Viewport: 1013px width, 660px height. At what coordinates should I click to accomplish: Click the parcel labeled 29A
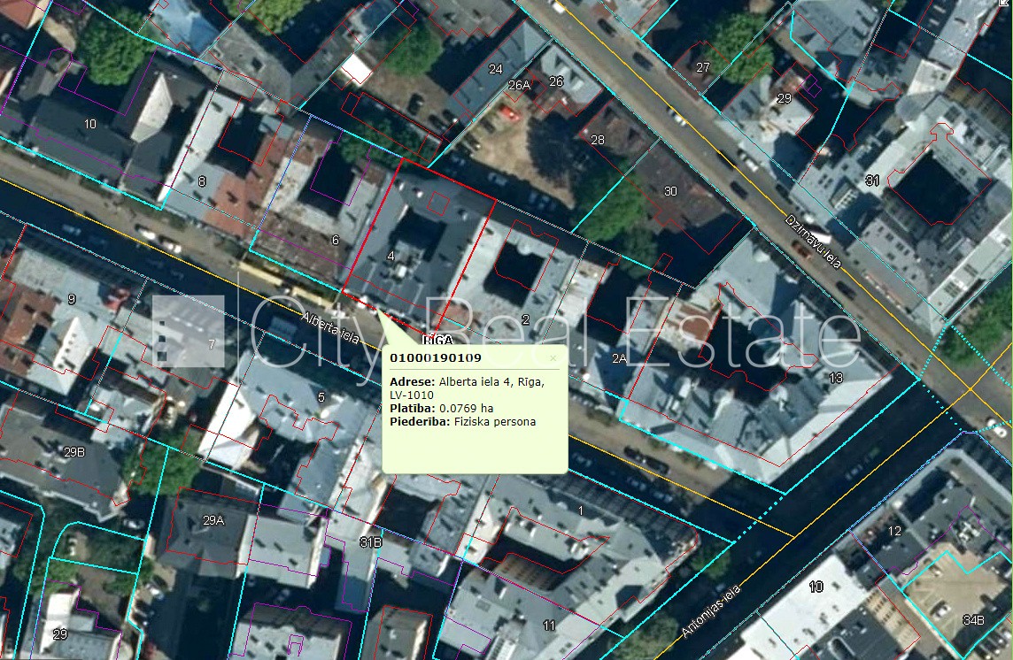pos(213,520)
